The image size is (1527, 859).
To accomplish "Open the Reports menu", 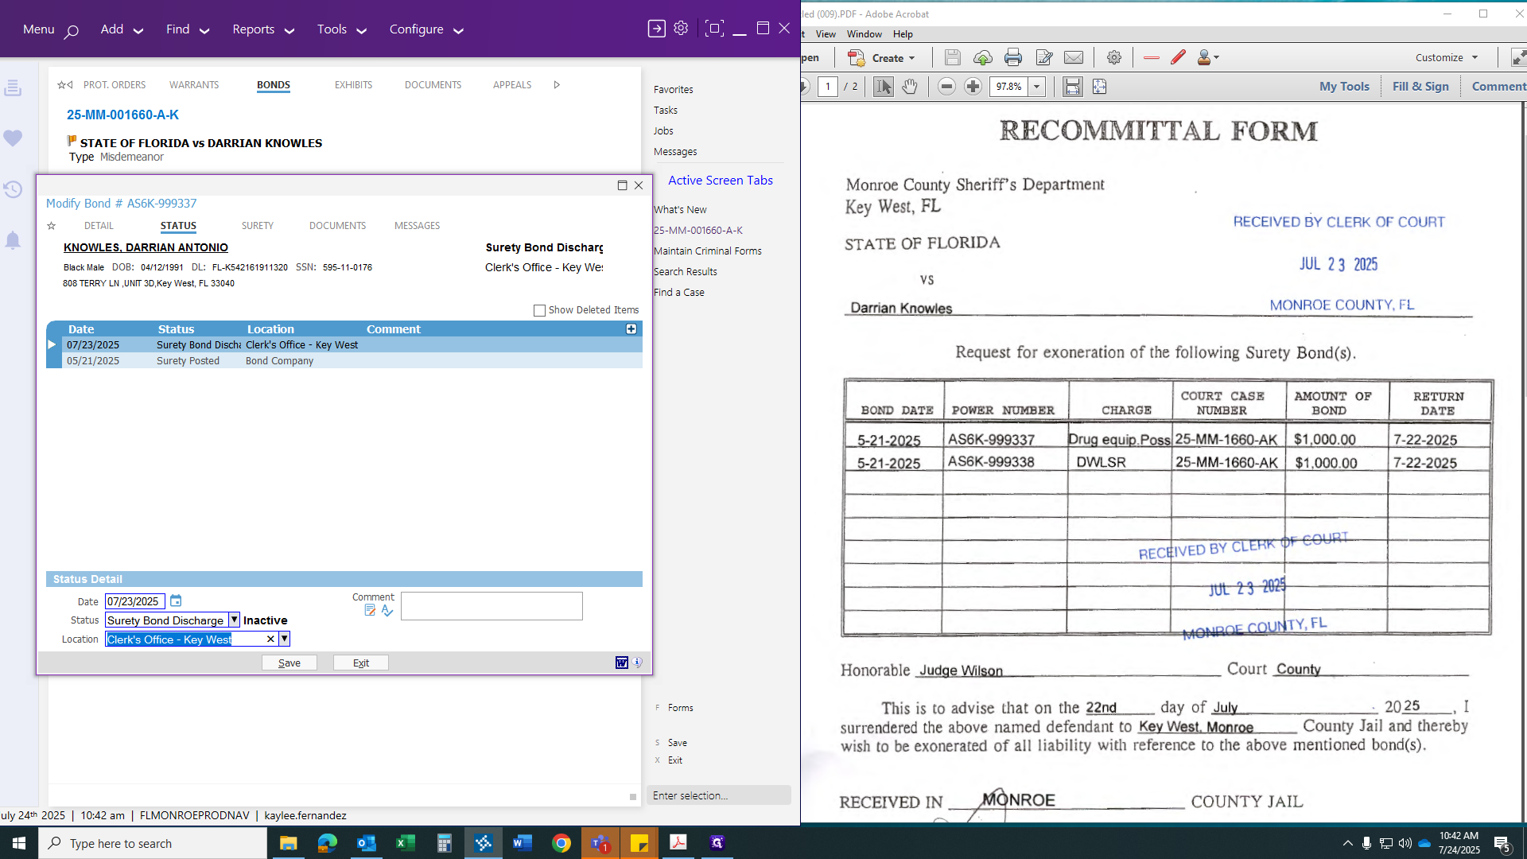I will pyautogui.click(x=263, y=29).
